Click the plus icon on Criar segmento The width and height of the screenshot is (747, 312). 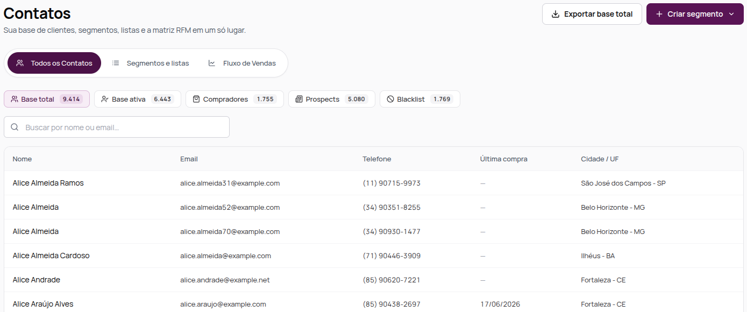(659, 14)
